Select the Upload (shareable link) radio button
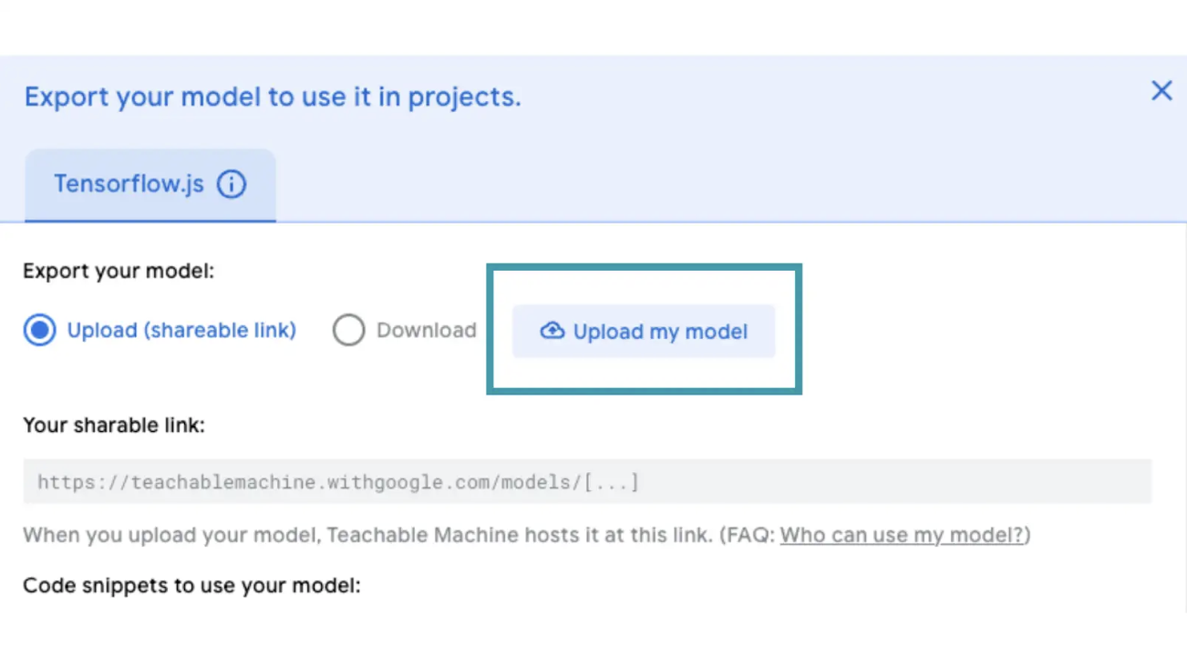 [x=40, y=330]
